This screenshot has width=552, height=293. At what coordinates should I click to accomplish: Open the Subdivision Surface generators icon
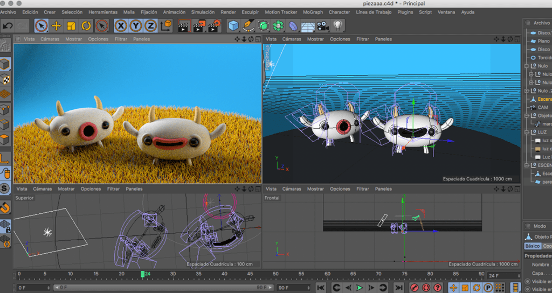263,26
